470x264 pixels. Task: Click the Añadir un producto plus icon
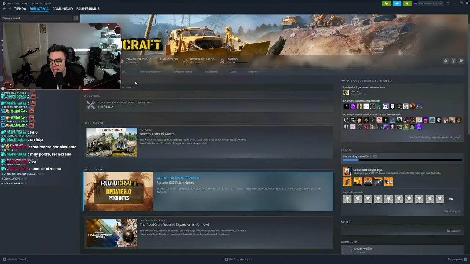click(4, 259)
